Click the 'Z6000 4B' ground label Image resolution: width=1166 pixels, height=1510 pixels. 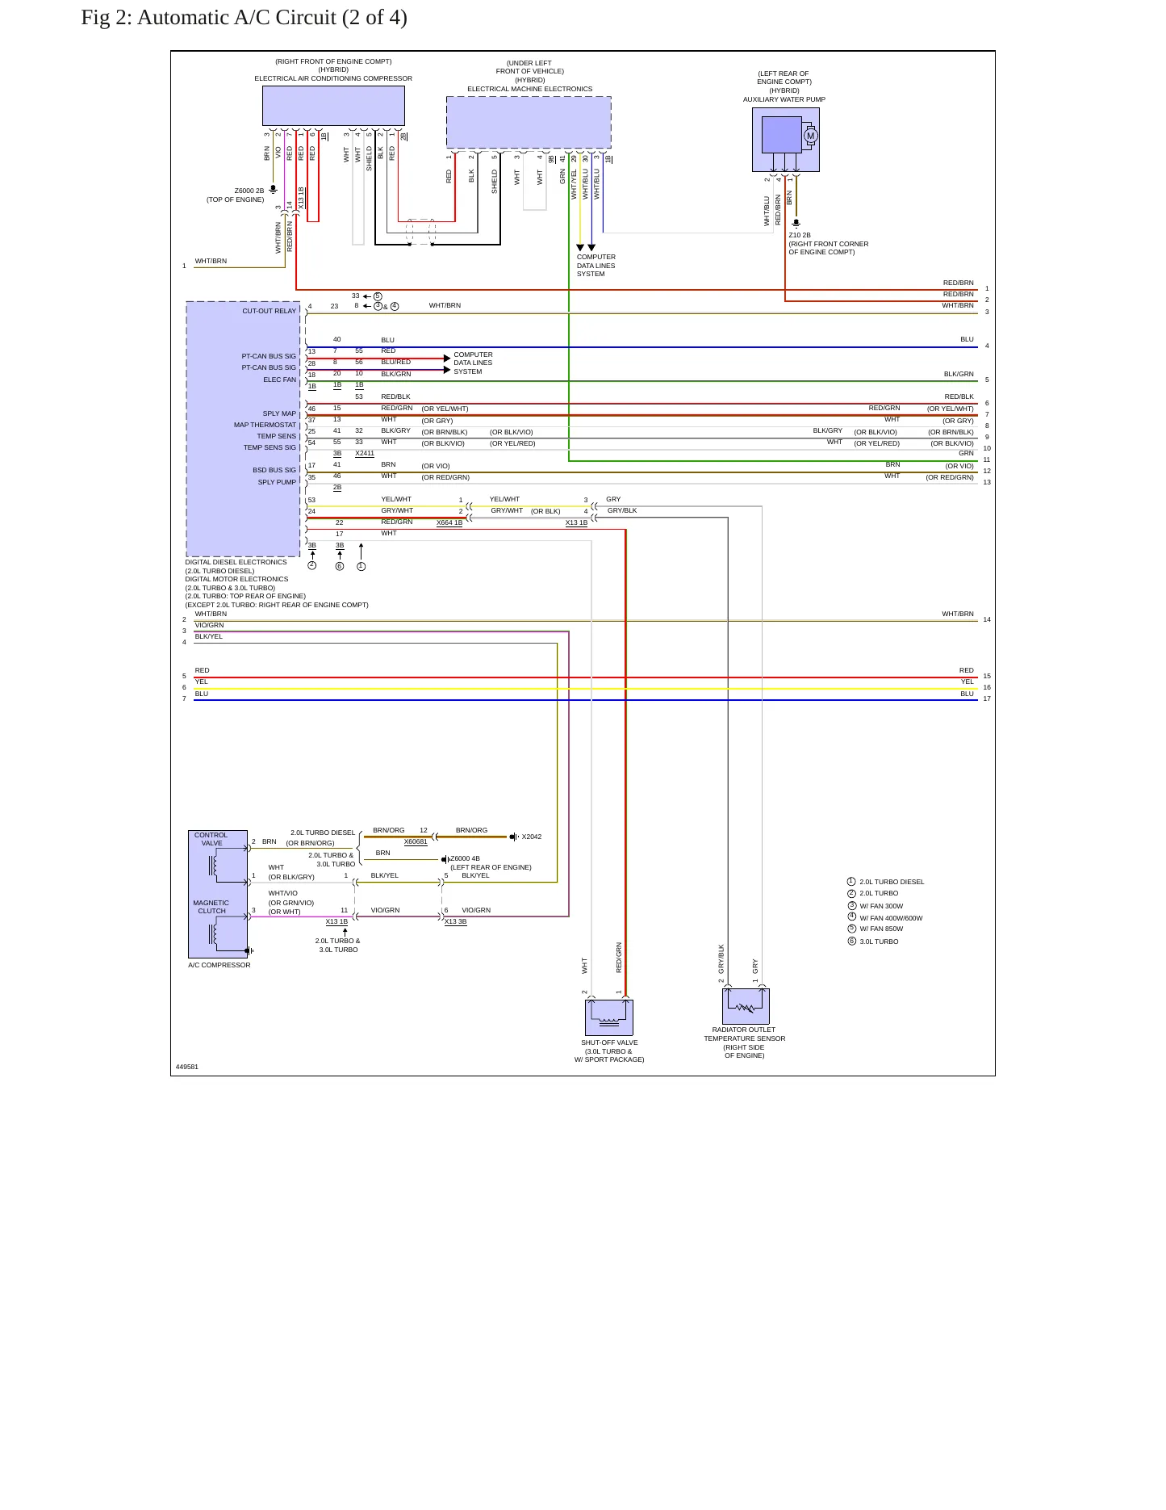coord(465,859)
